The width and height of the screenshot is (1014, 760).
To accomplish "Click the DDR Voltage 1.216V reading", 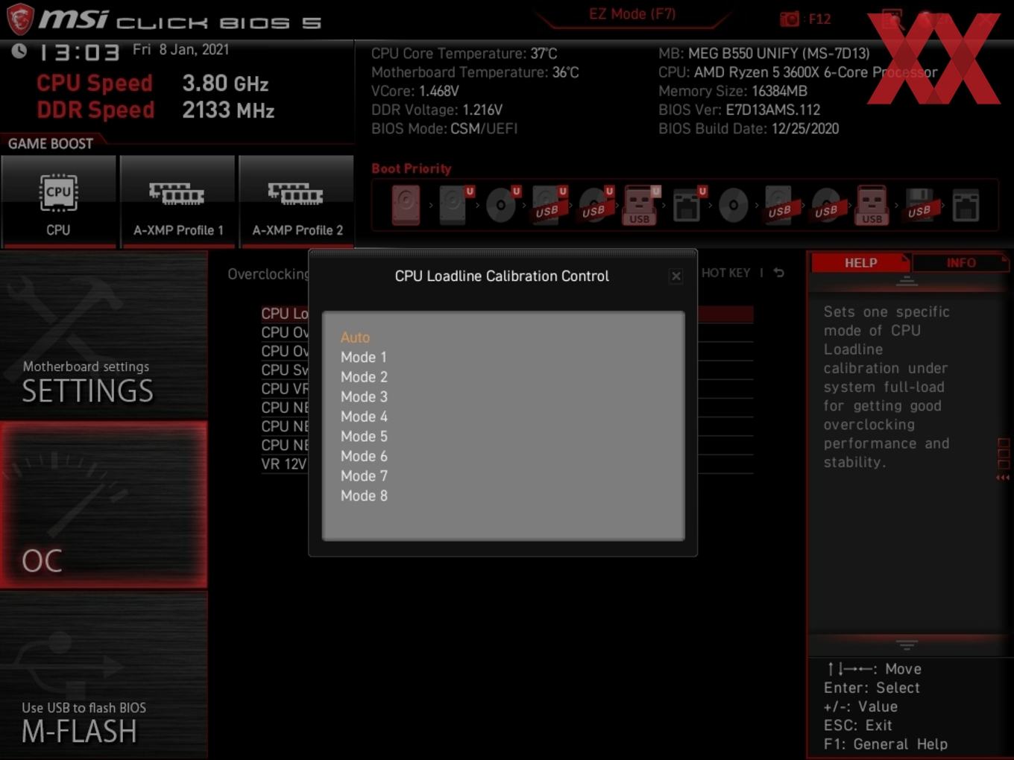I will click(x=437, y=110).
